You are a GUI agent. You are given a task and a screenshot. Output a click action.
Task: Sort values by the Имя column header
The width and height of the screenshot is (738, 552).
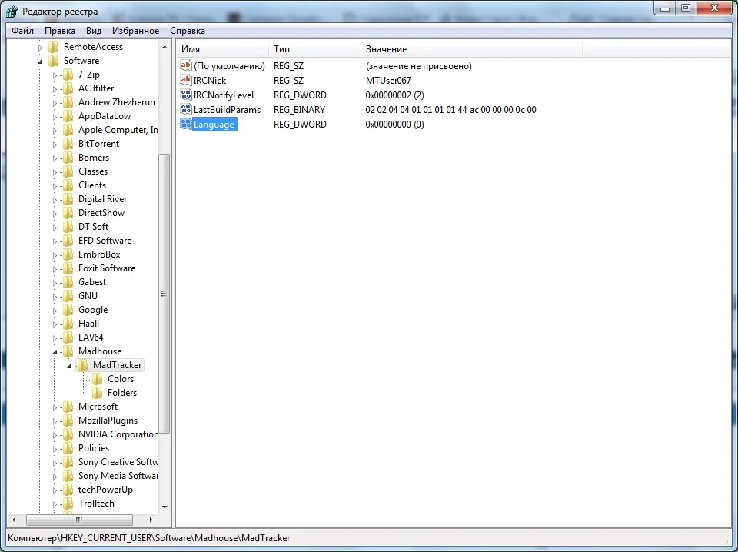tap(223, 49)
